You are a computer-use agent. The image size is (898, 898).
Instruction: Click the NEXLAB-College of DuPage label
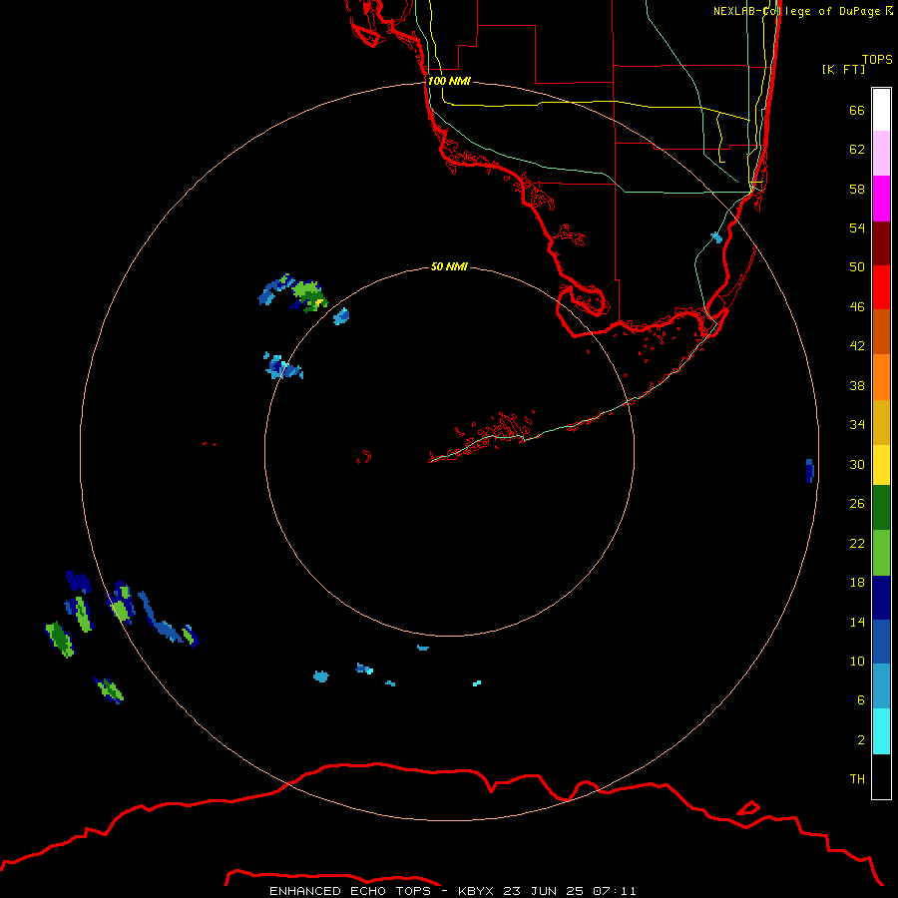803,11
